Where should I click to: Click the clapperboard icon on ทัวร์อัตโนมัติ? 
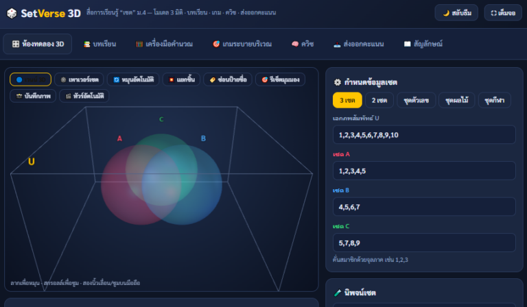pos(68,96)
